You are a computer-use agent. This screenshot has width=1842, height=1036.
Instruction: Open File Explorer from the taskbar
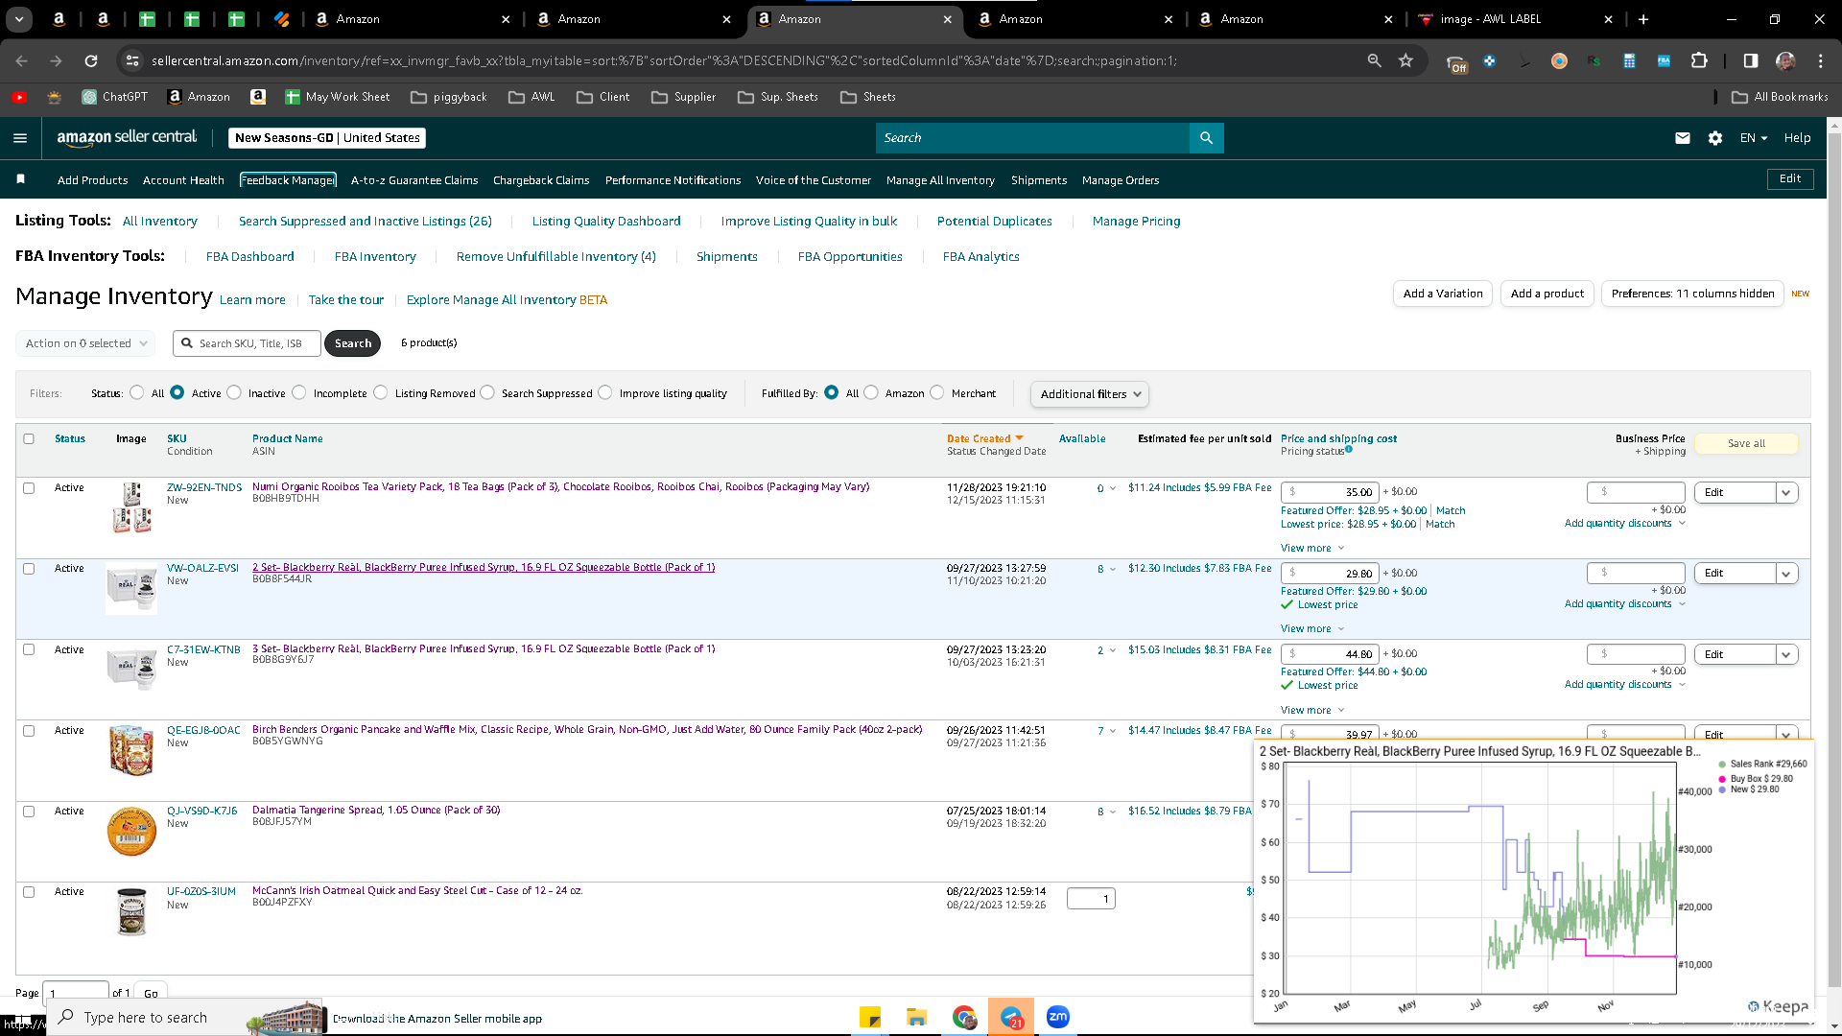[917, 1017]
